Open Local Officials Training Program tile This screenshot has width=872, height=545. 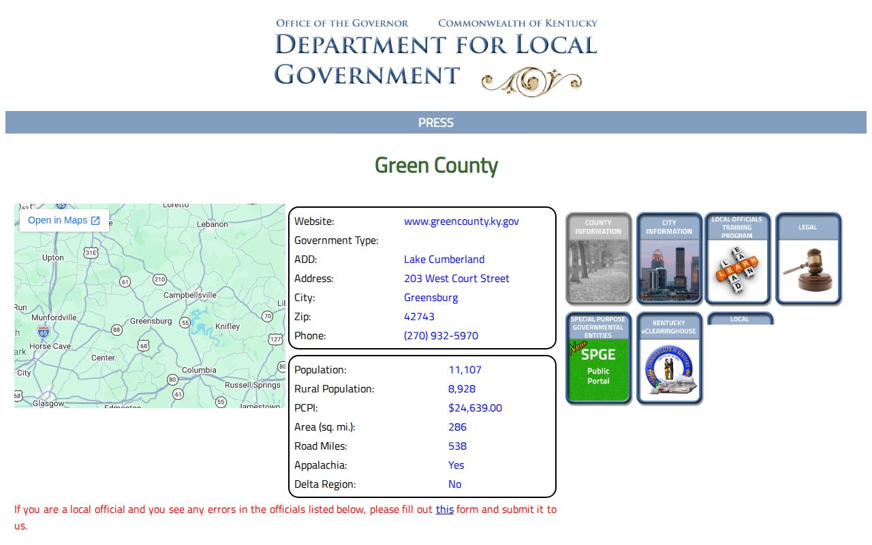click(x=737, y=258)
